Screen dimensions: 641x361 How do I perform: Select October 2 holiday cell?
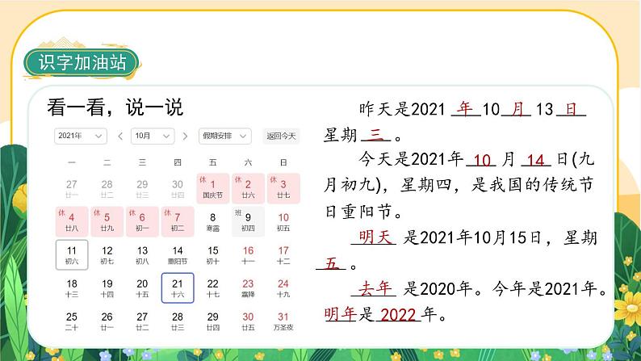point(248,188)
